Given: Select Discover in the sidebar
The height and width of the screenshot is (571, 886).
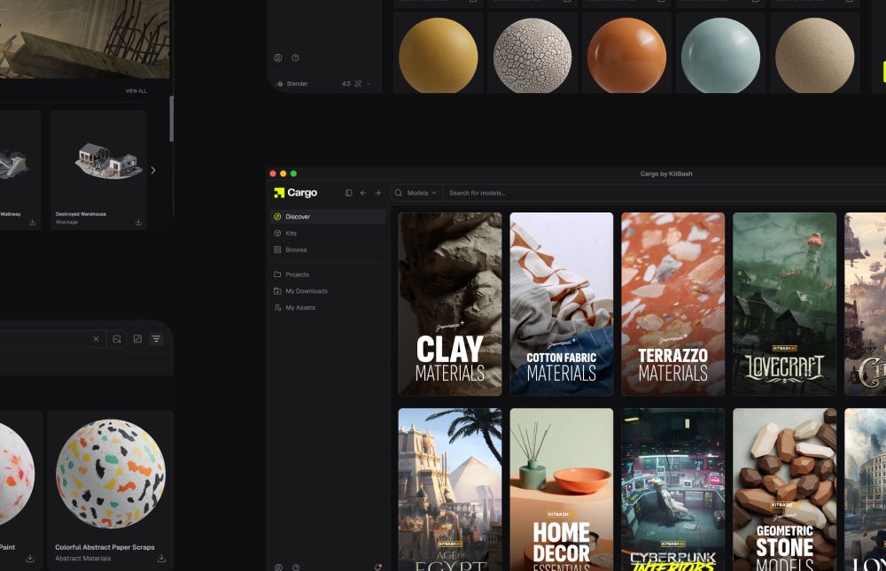Looking at the screenshot, I should (328, 216).
